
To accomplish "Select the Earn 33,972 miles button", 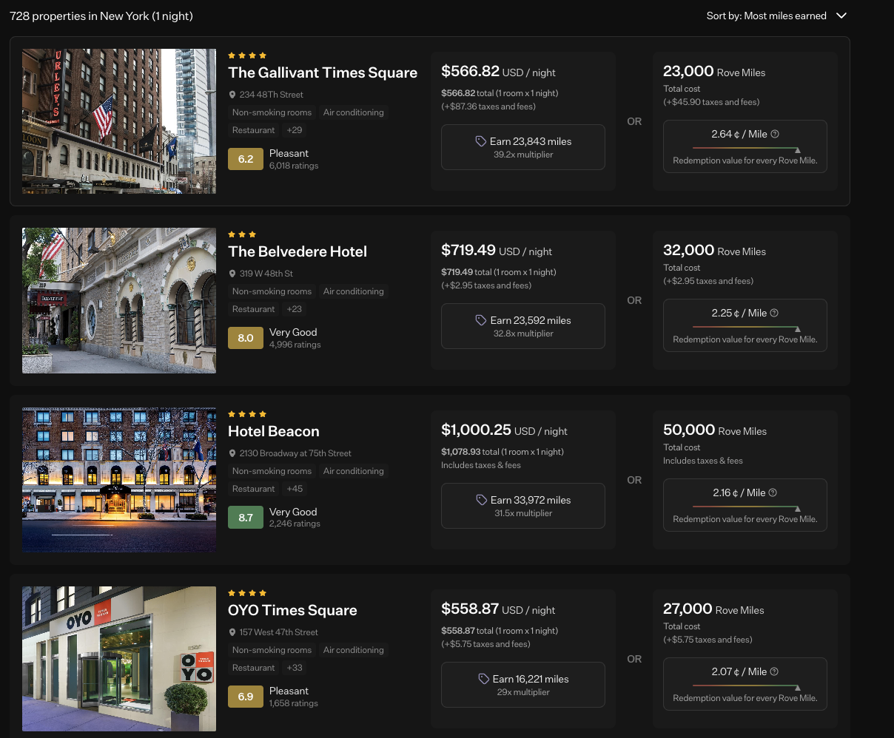I will pos(522,506).
